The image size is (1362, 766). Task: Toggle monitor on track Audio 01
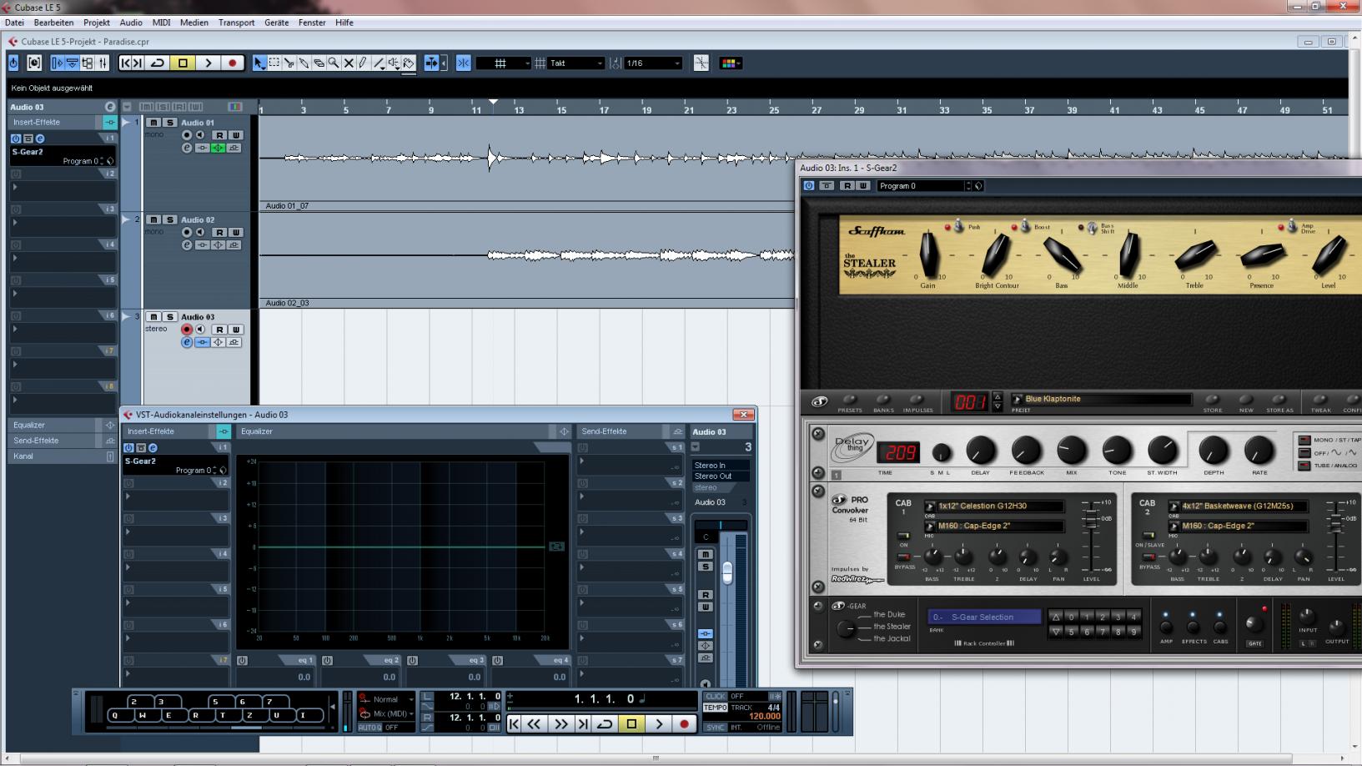pos(200,135)
